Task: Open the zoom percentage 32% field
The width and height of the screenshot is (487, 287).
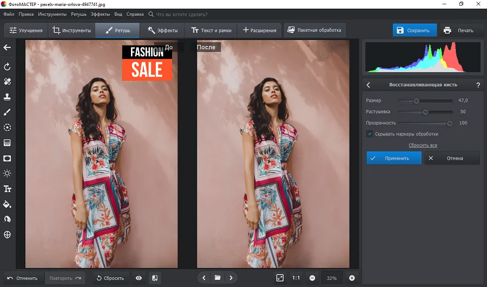Action: pos(332,278)
